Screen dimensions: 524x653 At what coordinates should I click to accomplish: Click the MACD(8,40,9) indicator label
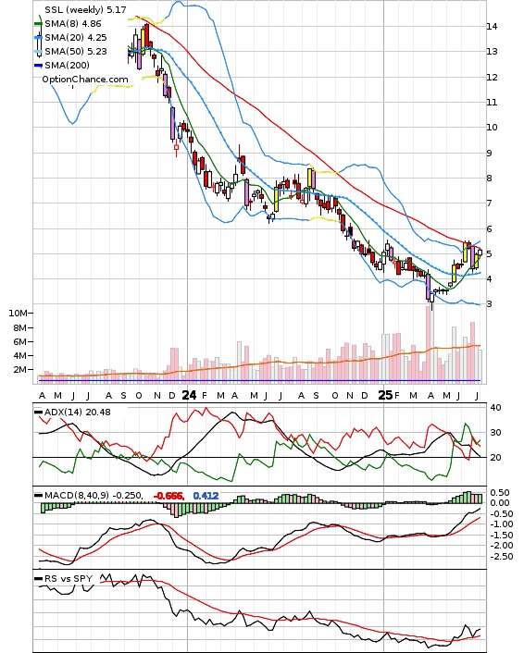tap(77, 496)
